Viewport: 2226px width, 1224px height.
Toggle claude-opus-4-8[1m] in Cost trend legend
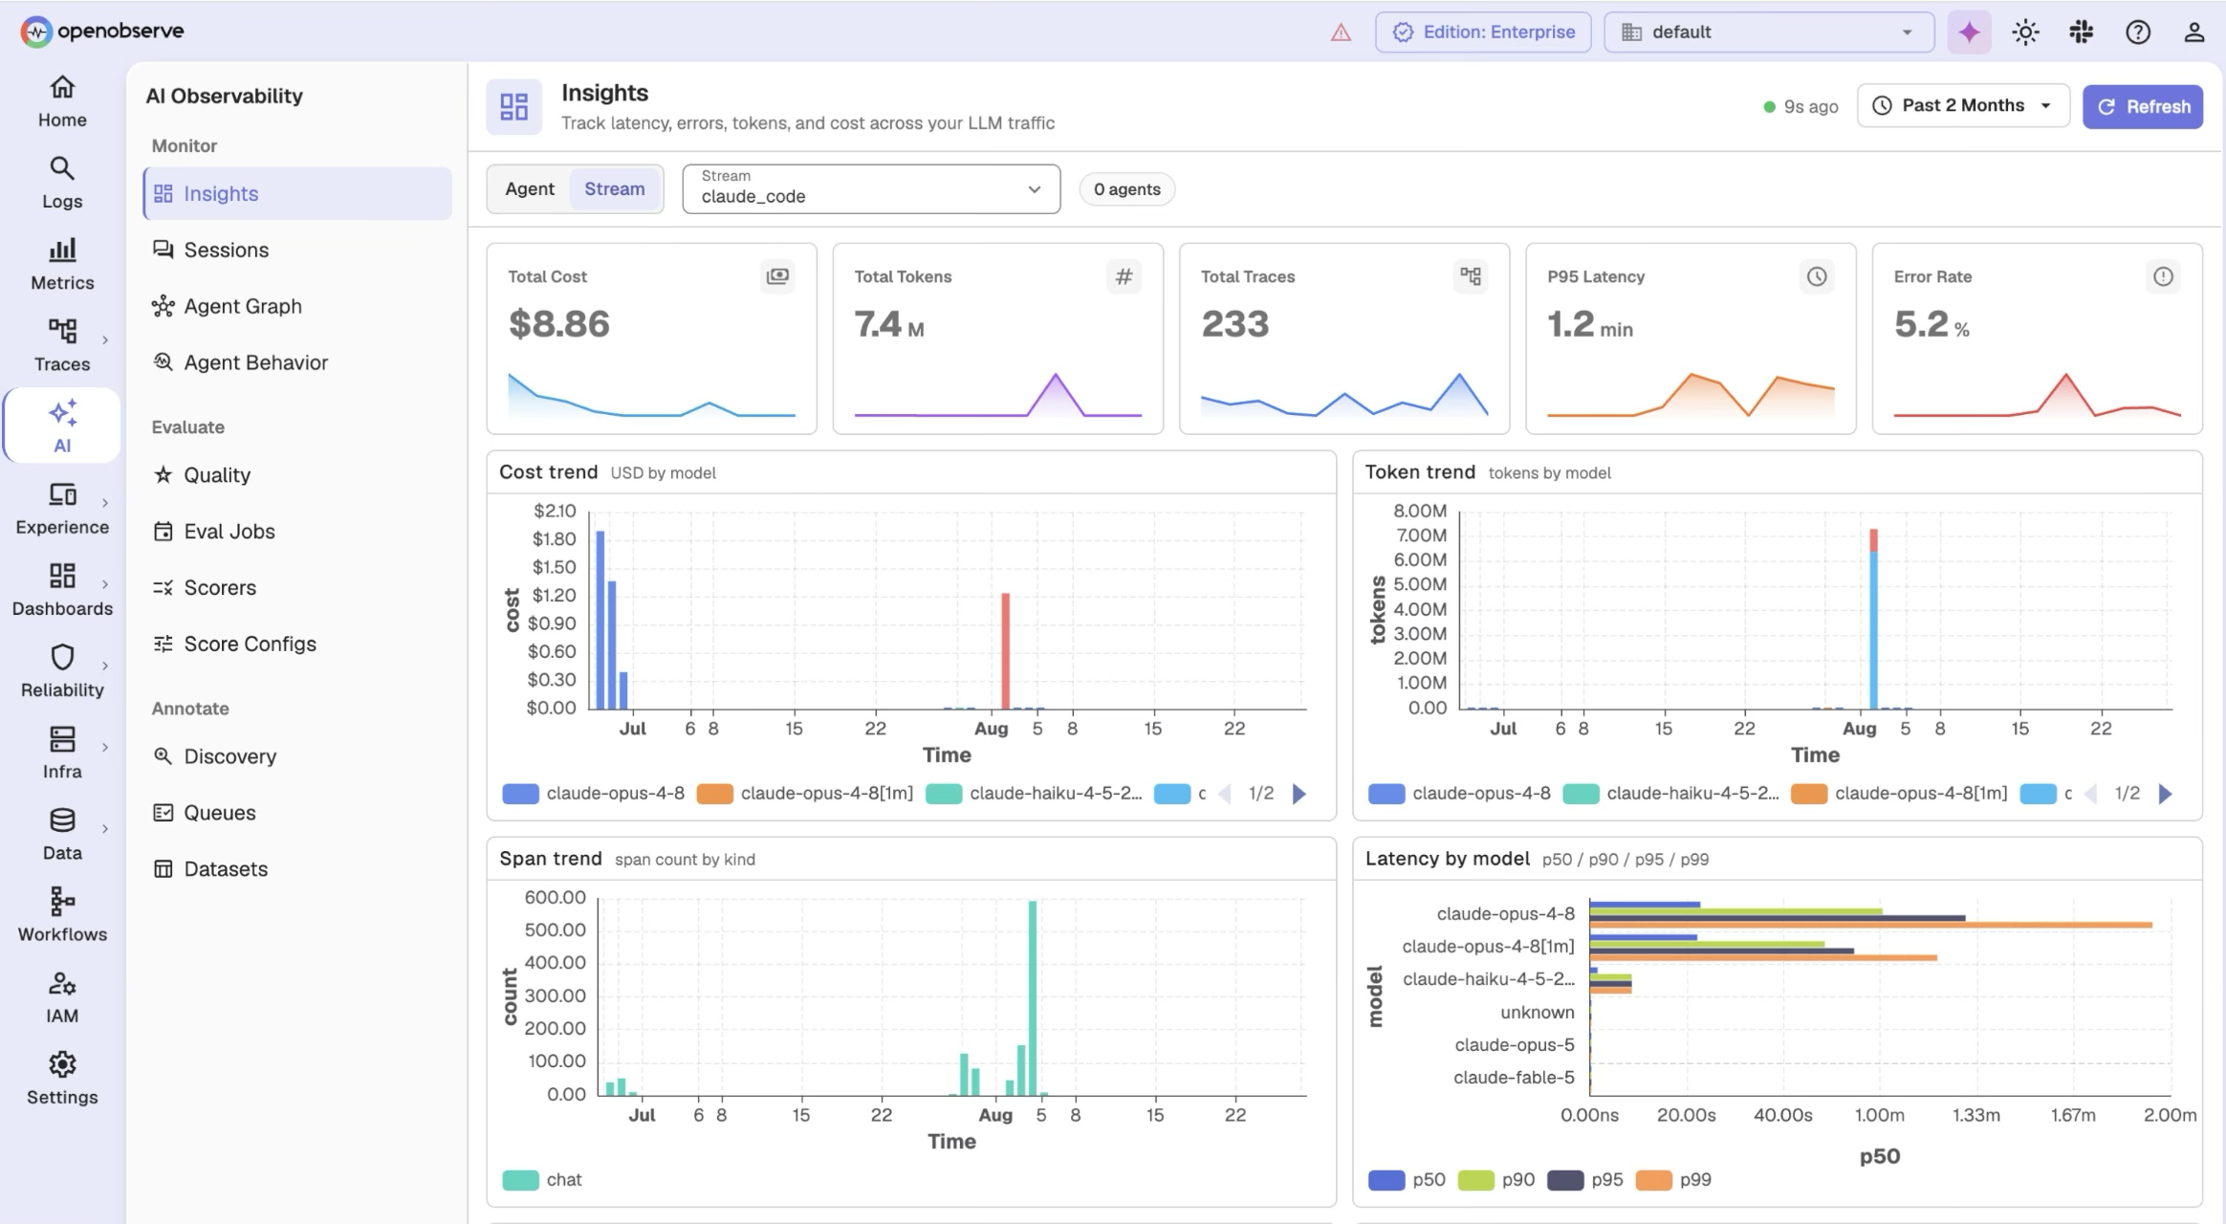click(805, 794)
